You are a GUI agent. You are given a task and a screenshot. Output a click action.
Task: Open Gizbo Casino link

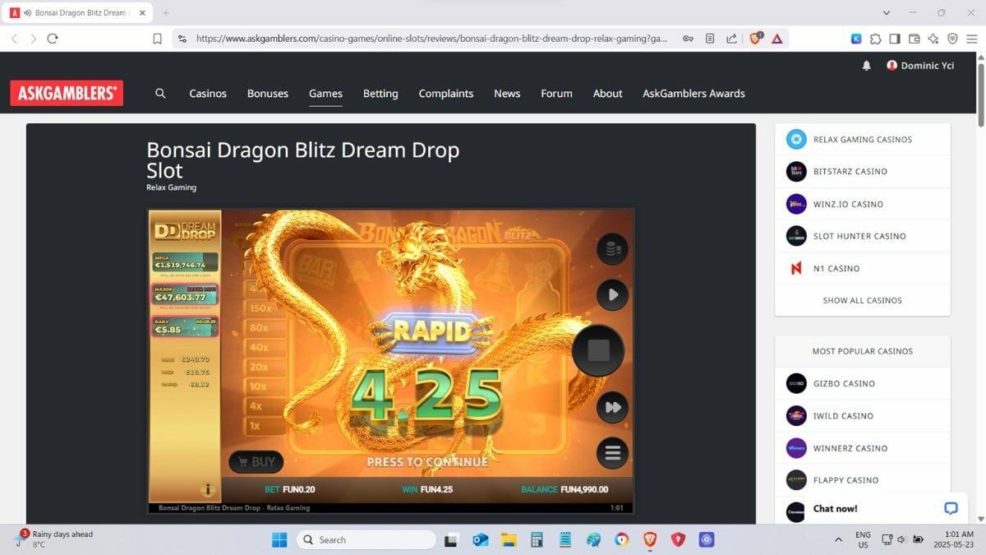pos(863,383)
